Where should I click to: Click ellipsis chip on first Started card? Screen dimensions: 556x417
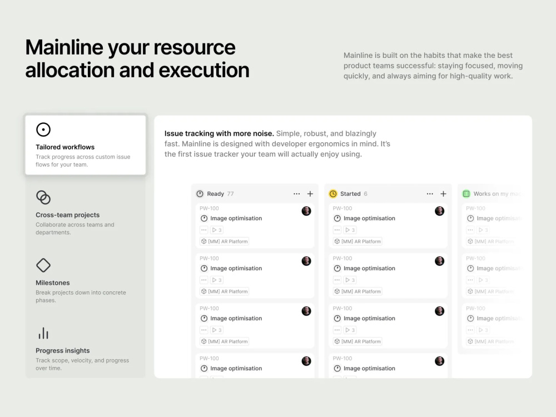click(337, 230)
